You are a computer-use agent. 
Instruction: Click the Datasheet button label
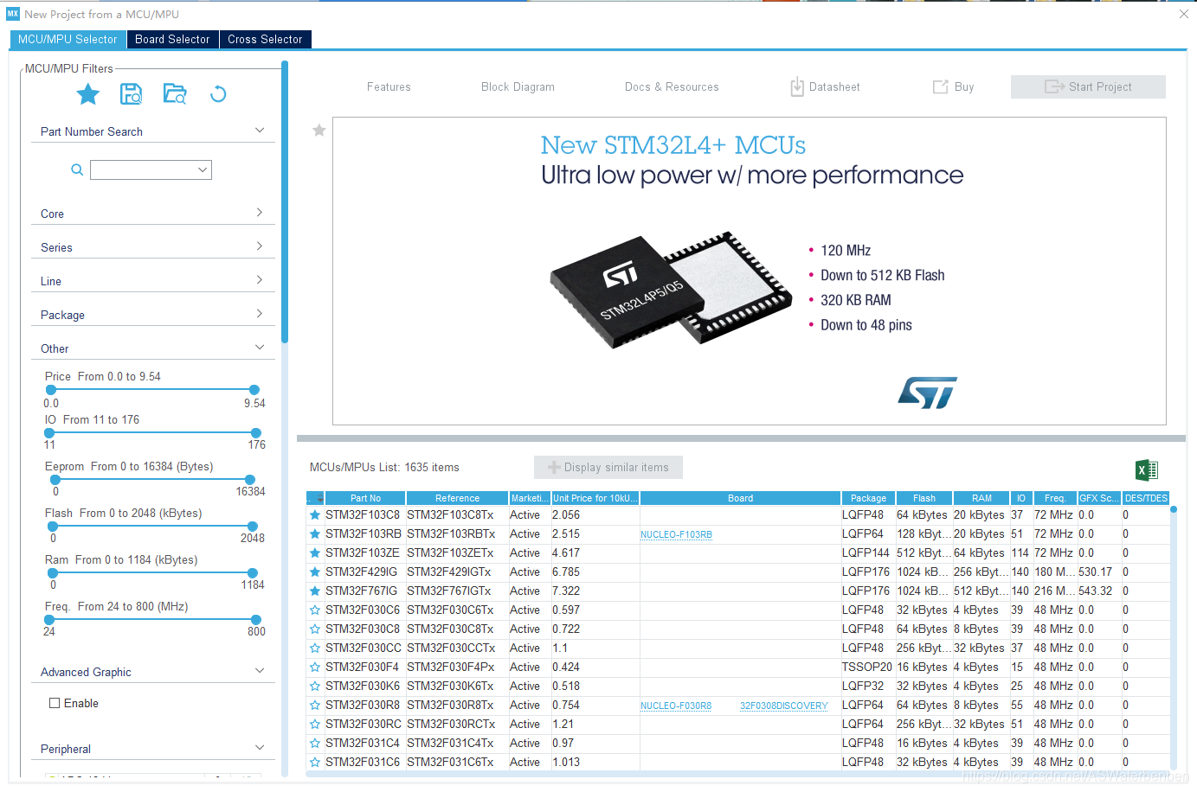pos(834,87)
